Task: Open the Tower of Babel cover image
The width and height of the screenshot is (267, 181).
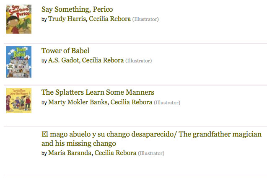Action: tap(19, 62)
